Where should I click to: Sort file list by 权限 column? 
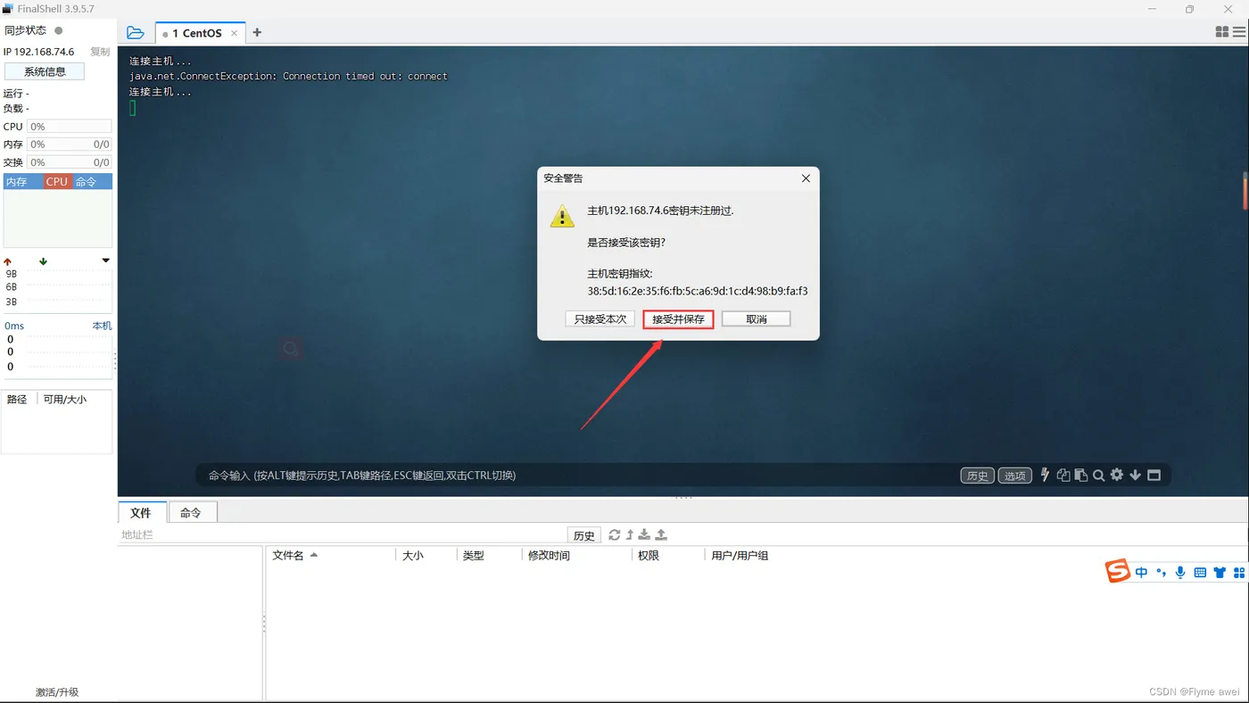[x=666, y=555]
